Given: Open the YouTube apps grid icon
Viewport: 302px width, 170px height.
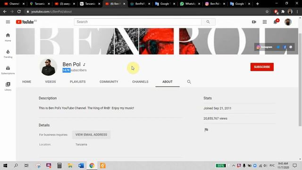Looking at the screenshot, I should [265, 22].
